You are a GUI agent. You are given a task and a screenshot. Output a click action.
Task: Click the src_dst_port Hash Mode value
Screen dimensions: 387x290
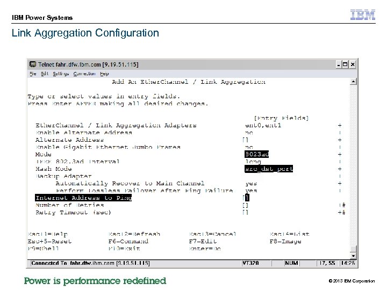269,169
